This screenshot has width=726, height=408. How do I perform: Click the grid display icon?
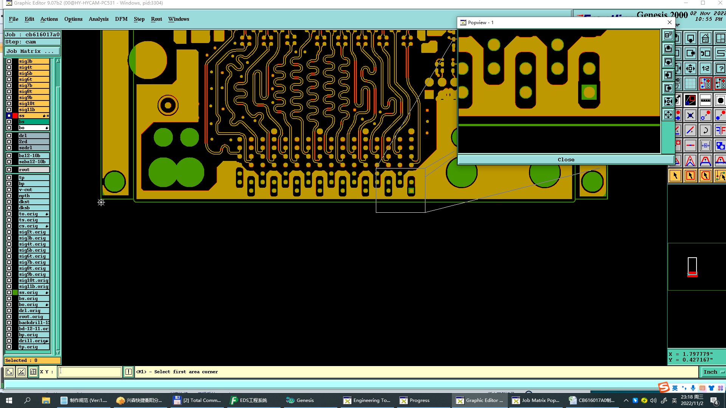coord(690,83)
